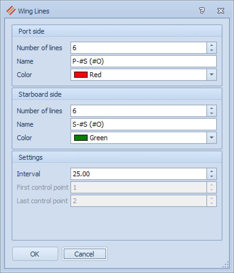Viewport: 234px width, 273px height.
Task: Click the Interval input field
Action: 138,174
